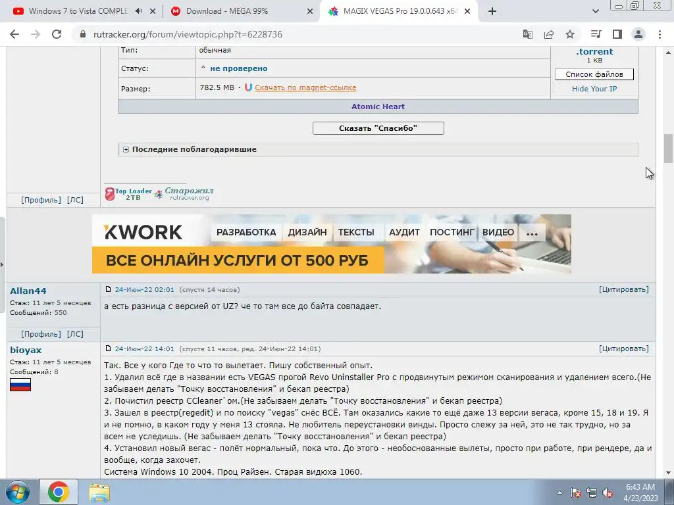Open Chrome three-dot menu

(x=660, y=34)
